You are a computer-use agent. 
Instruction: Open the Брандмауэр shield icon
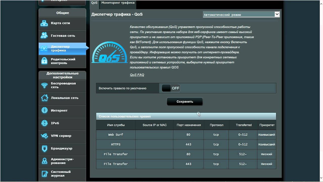(44, 148)
